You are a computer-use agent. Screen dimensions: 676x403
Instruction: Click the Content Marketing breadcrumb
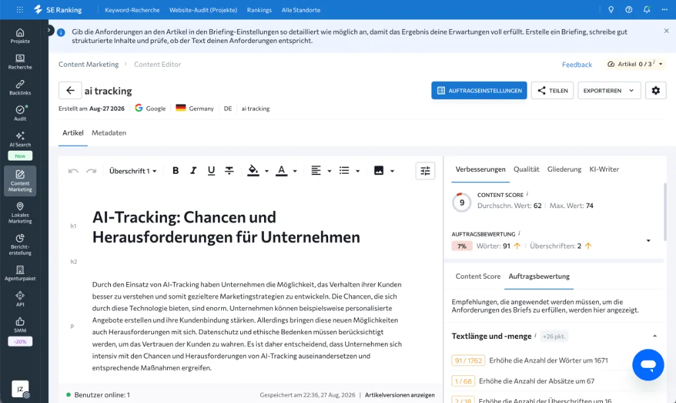(x=88, y=64)
